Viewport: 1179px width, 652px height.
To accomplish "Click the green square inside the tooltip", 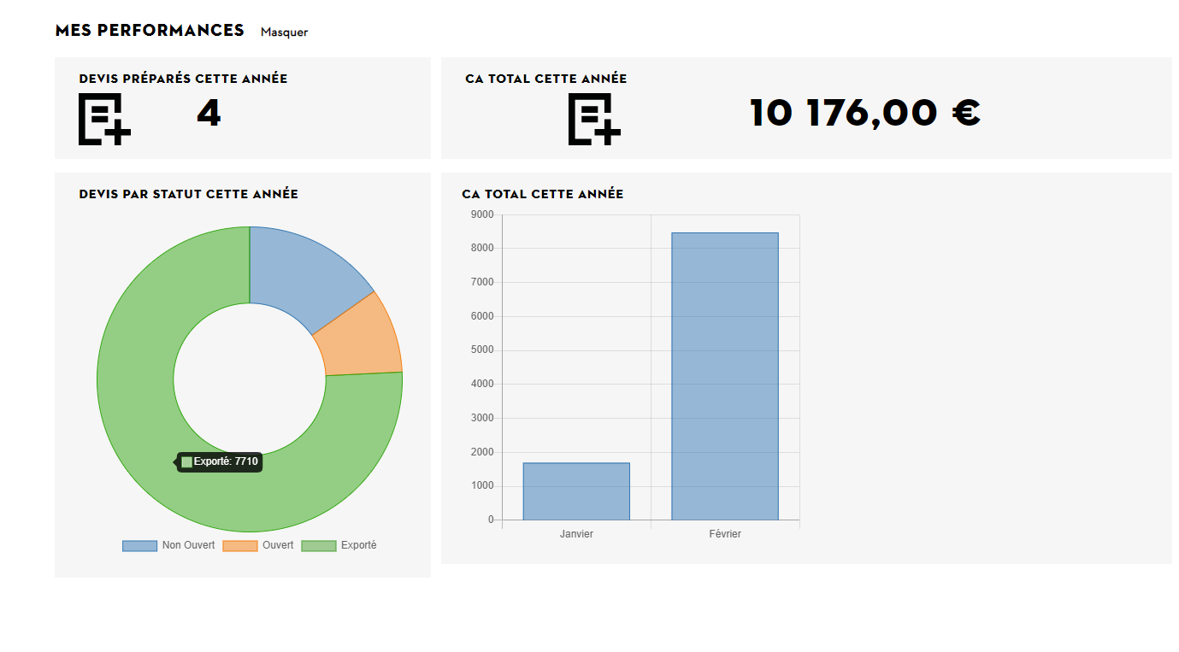I will [x=186, y=462].
